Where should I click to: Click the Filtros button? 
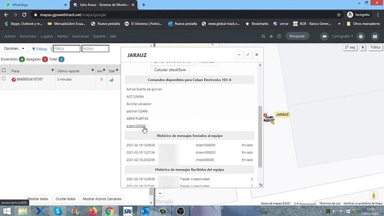pyautogui.click(x=40, y=49)
